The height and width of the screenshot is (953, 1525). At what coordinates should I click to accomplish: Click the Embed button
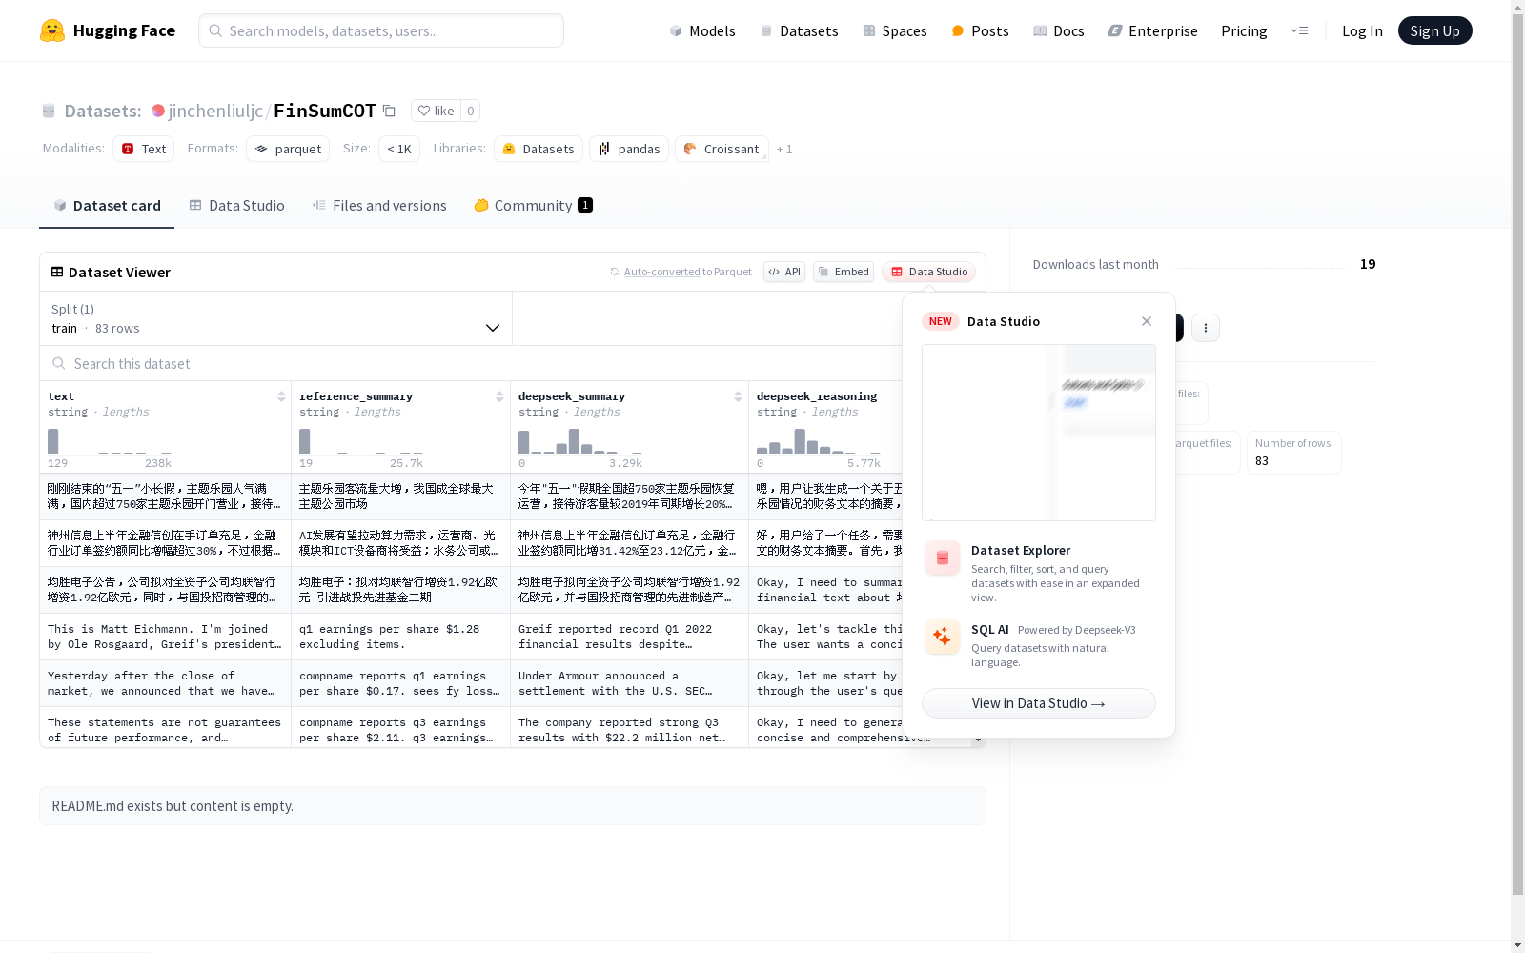click(x=844, y=272)
